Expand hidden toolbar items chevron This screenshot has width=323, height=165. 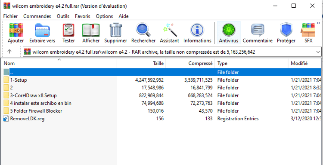pos(318,23)
